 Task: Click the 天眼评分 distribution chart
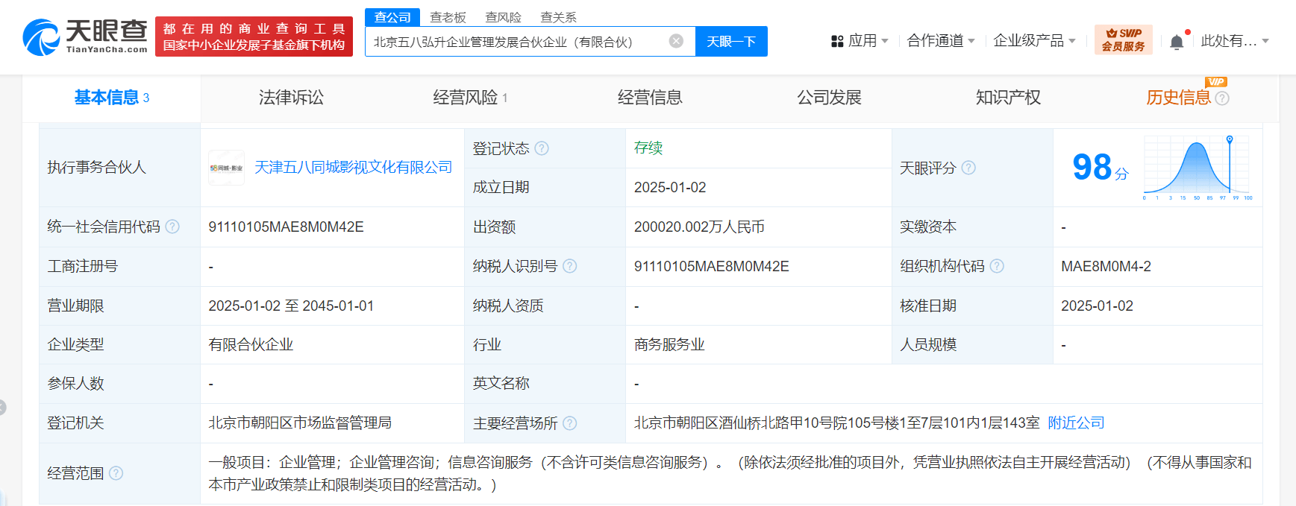(1198, 168)
